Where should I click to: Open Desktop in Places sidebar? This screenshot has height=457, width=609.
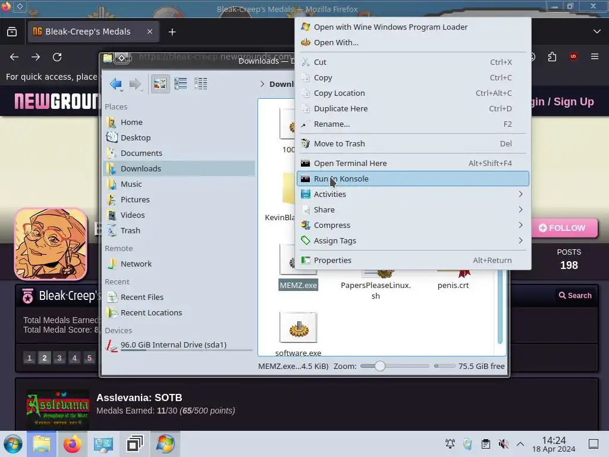(180, 137)
